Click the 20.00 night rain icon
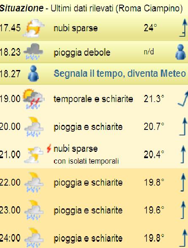Image resolution: width=188 pixels, height=248 pixels. (34, 127)
